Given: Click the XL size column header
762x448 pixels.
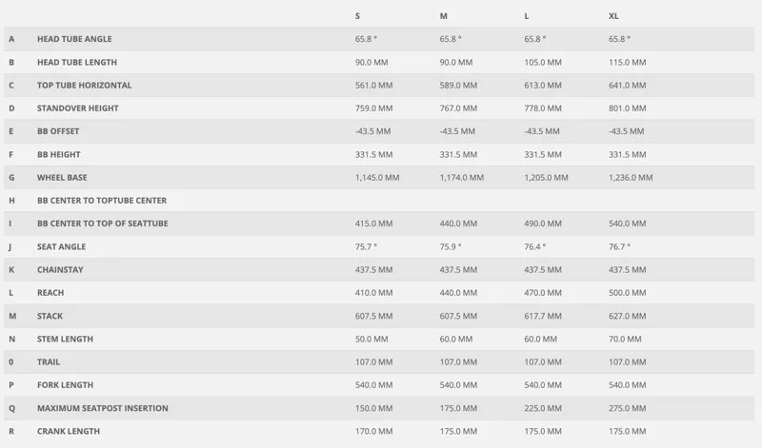Looking at the screenshot, I should click(x=613, y=16).
